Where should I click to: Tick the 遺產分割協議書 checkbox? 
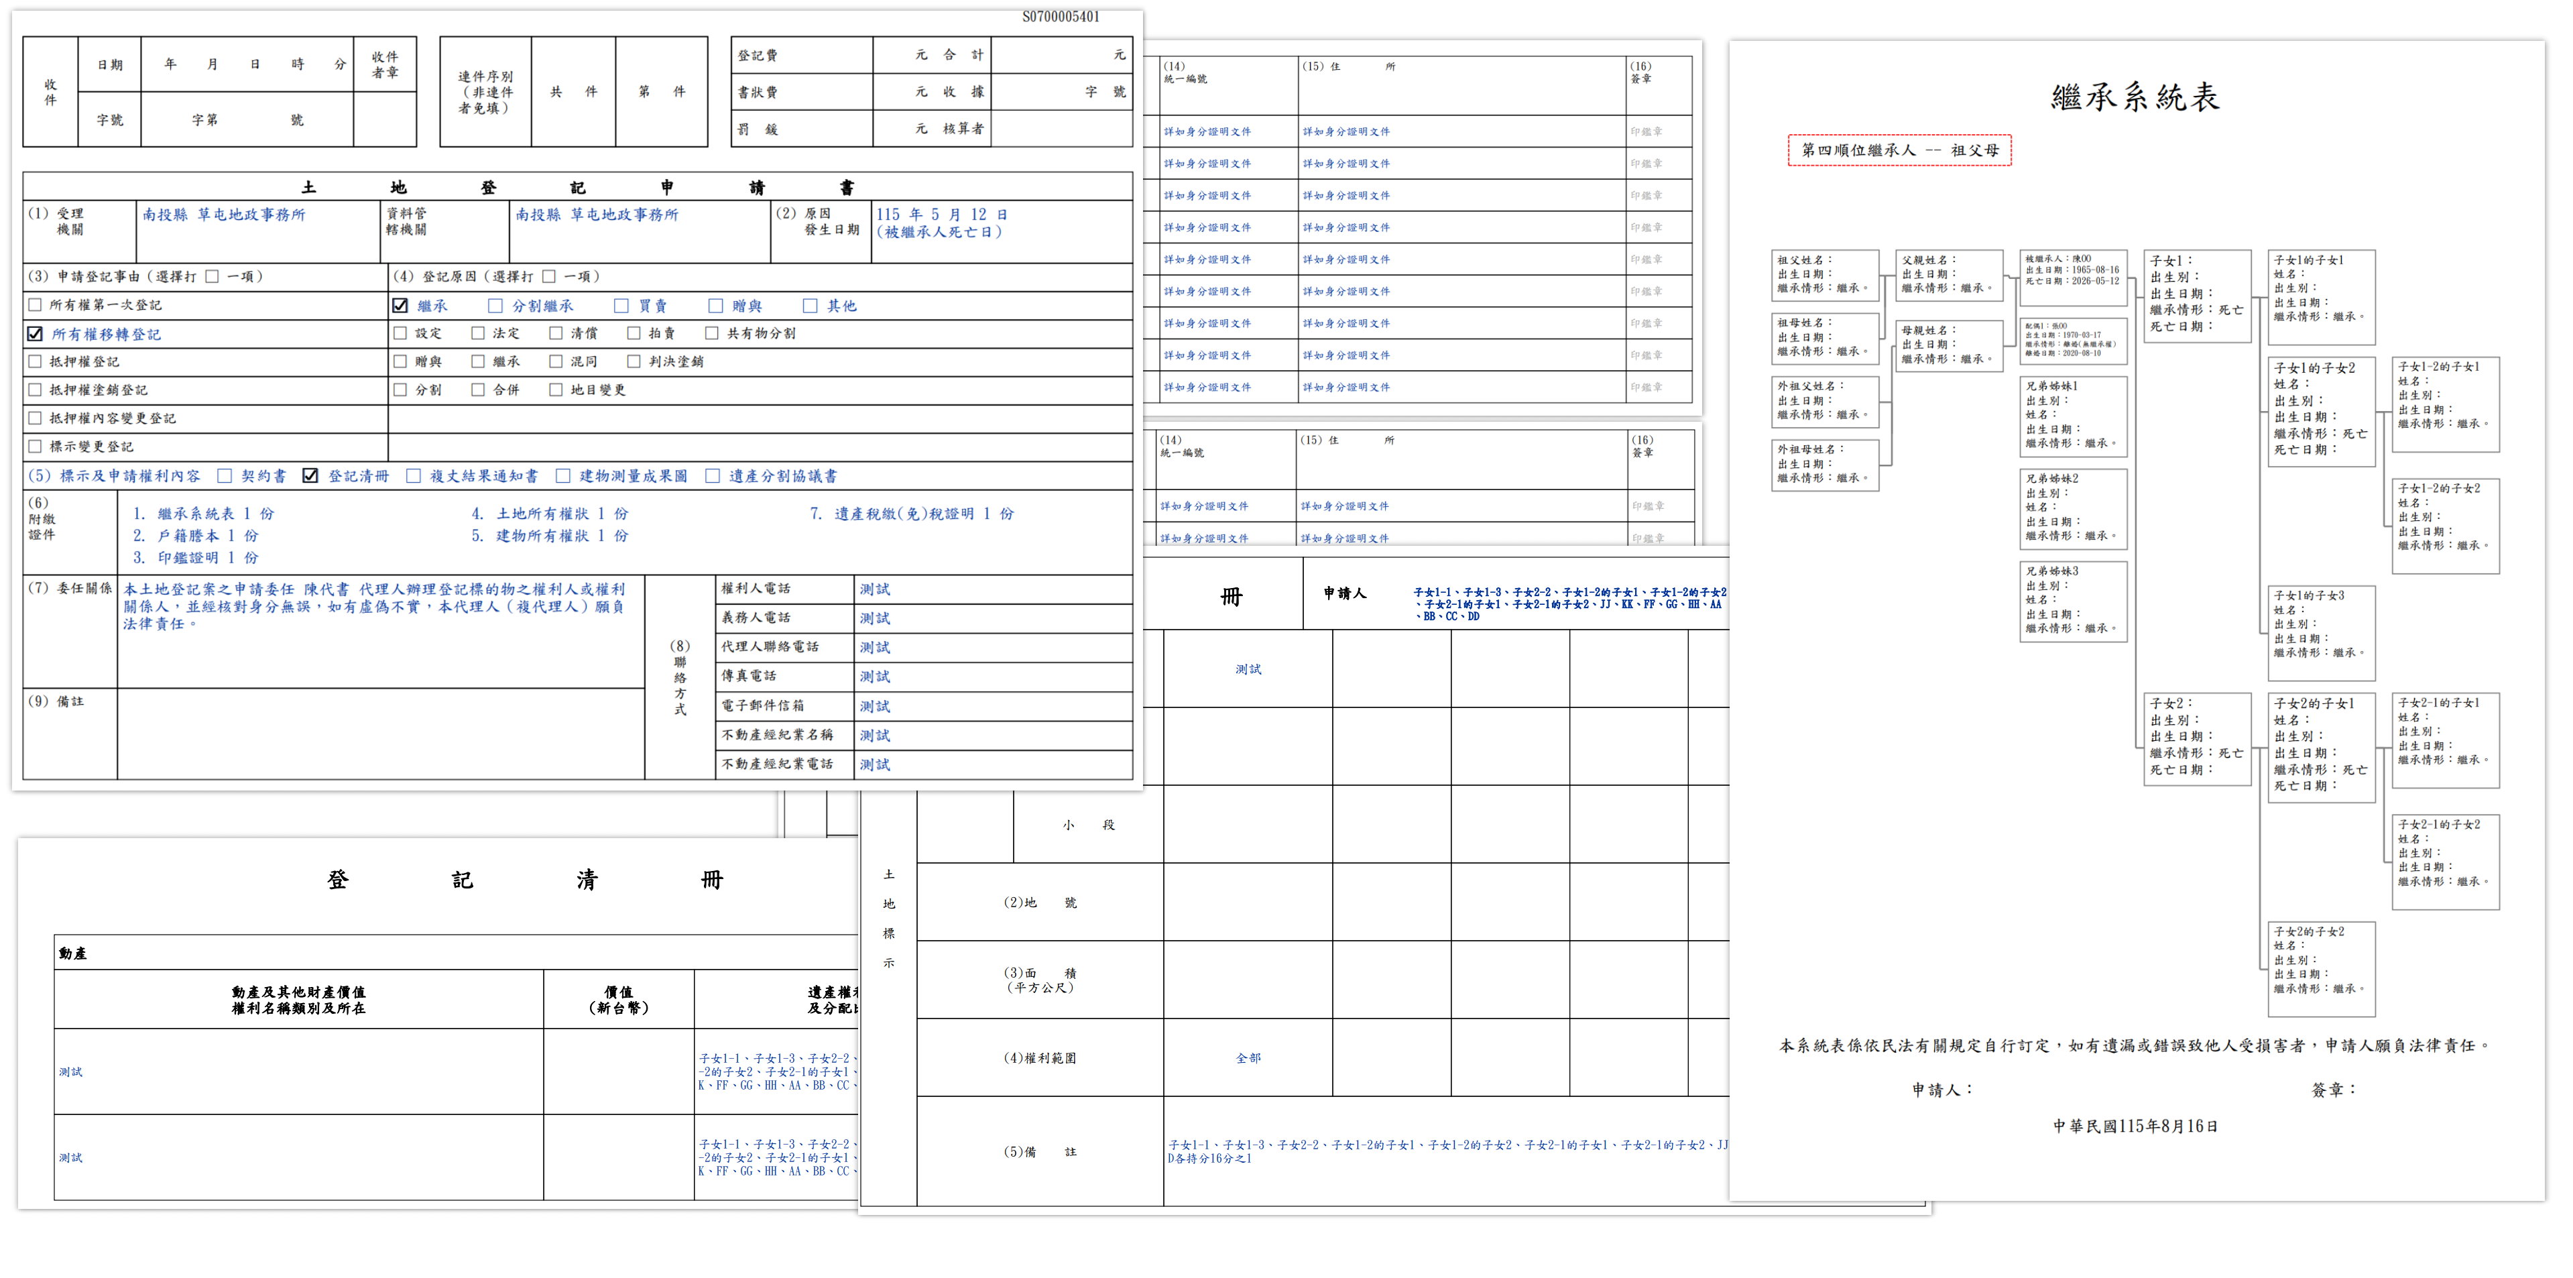tap(713, 475)
